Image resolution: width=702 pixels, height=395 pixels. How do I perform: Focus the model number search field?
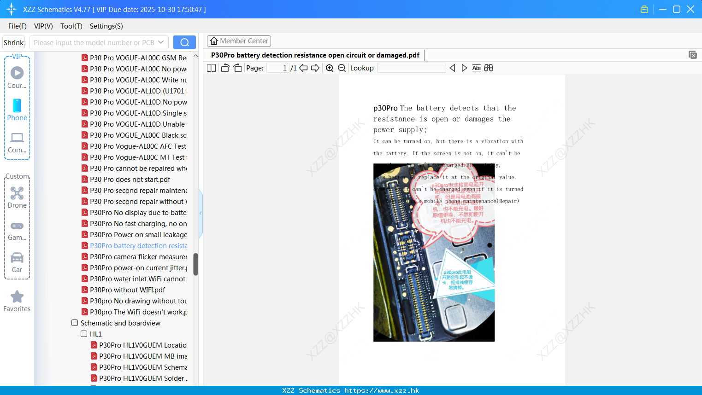(x=94, y=42)
